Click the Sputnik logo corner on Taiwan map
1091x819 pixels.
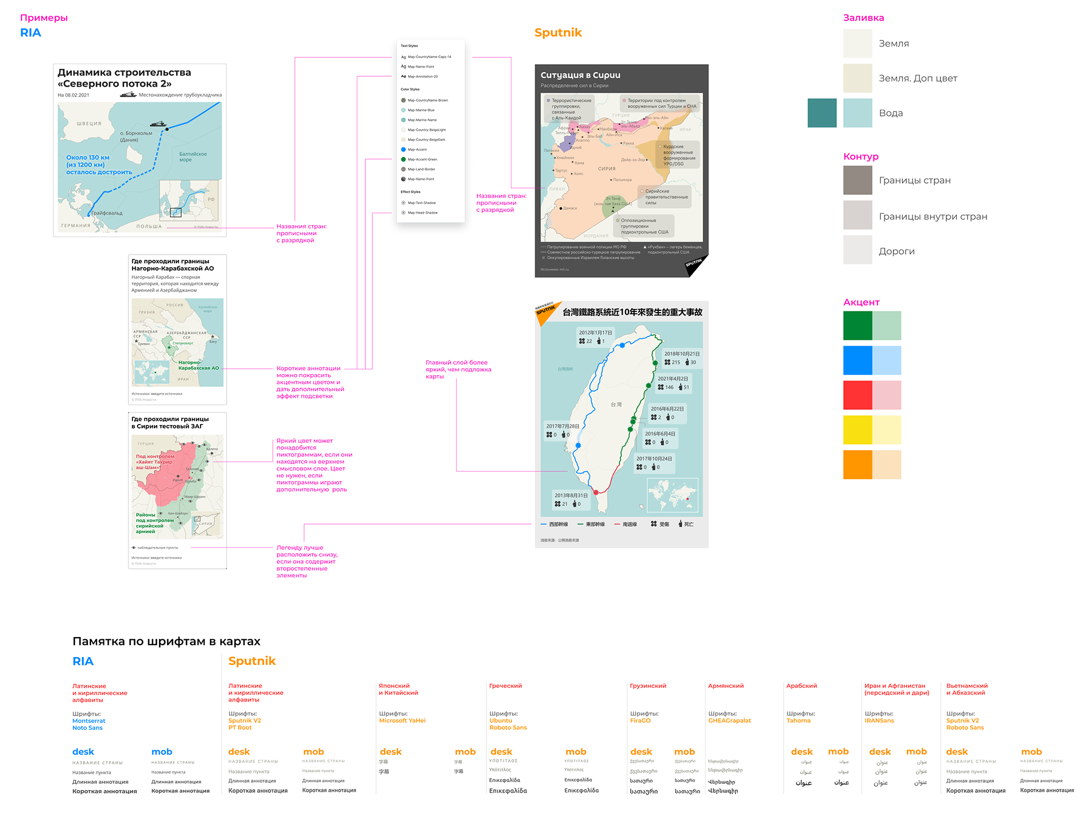[x=547, y=313]
